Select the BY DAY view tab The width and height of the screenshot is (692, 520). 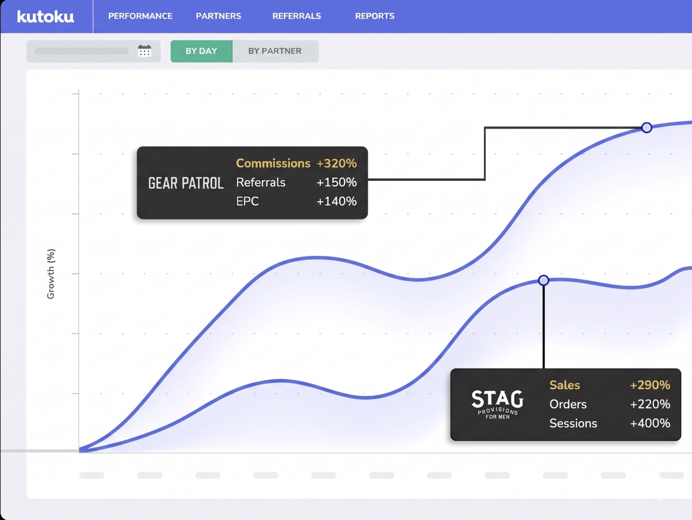click(x=201, y=51)
